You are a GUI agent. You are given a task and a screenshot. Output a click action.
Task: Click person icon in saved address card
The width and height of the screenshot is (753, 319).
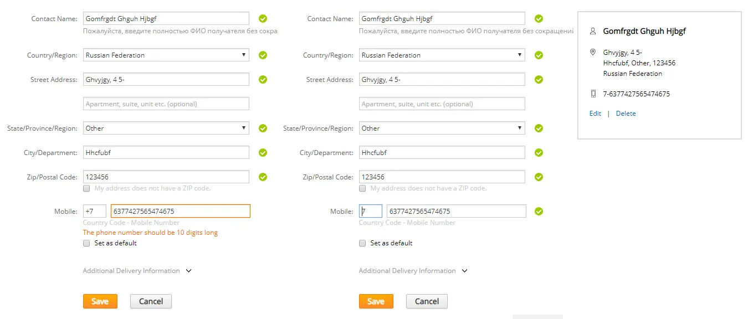click(593, 31)
